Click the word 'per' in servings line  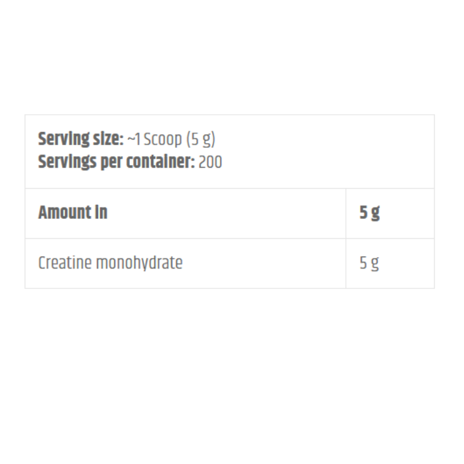[111, 163]
